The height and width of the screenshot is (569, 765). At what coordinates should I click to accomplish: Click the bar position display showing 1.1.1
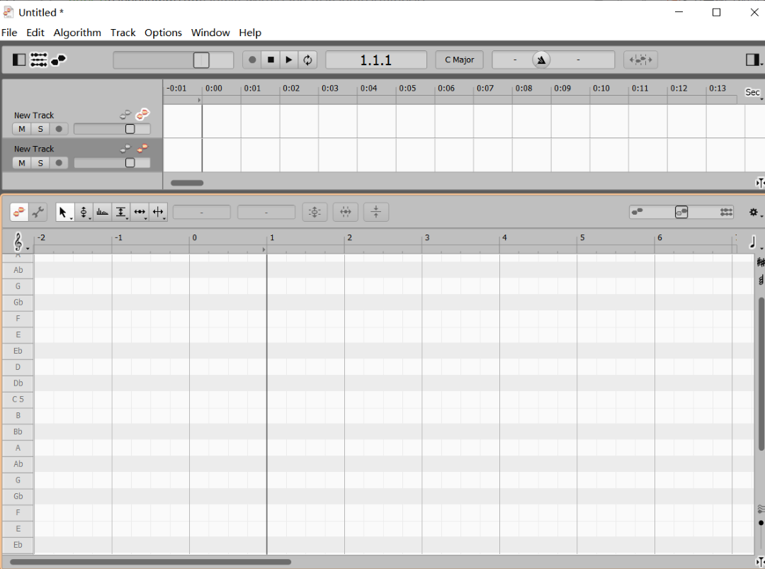(x=376, y=60)
